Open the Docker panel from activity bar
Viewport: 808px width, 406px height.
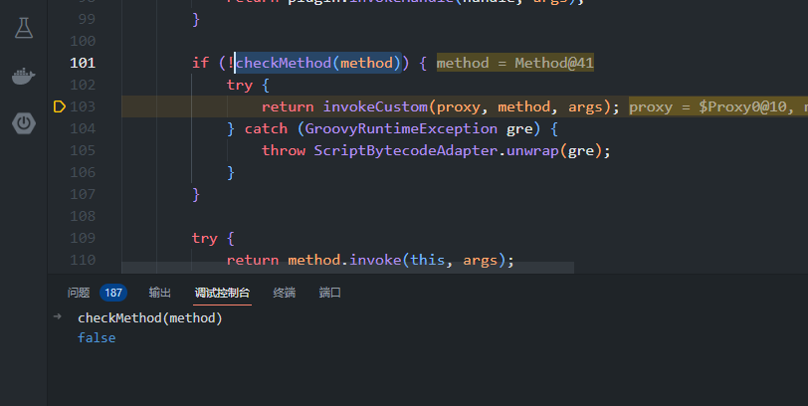click(23, 76)
